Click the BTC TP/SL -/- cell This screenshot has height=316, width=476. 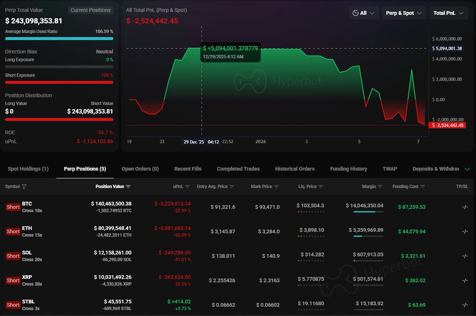click(465, 207)
